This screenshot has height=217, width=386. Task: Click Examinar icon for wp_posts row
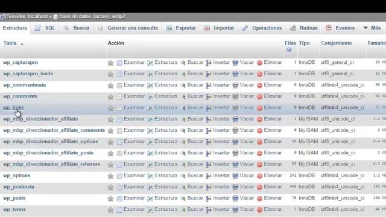[119, 198]
